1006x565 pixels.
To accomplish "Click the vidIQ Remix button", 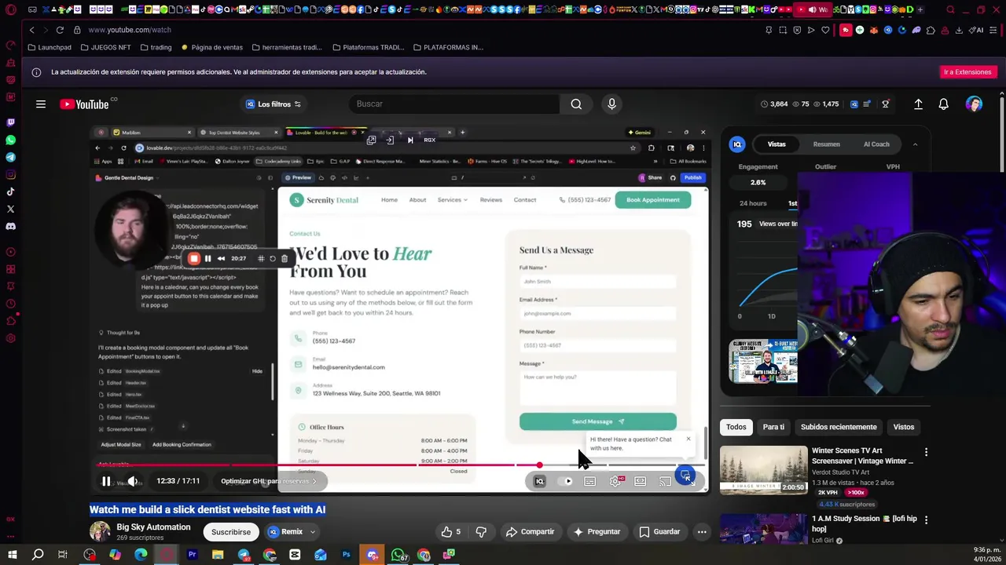I will (x=285, y=532).
